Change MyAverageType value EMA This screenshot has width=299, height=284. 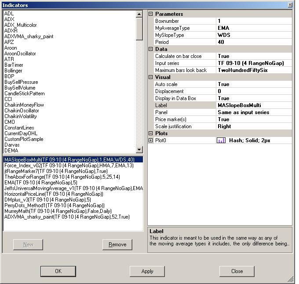[254, 28]
